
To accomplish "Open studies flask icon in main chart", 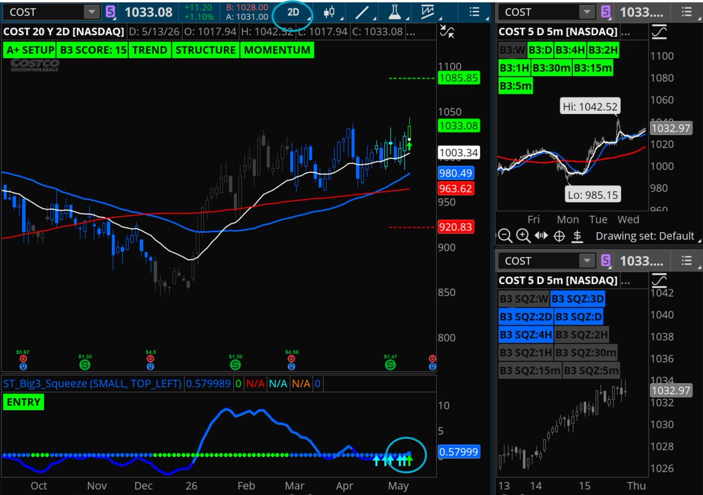I will pyautogui.click(x=395, y=12).
